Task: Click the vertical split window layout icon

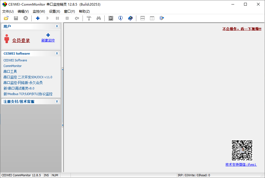Action: pos(152,18)
